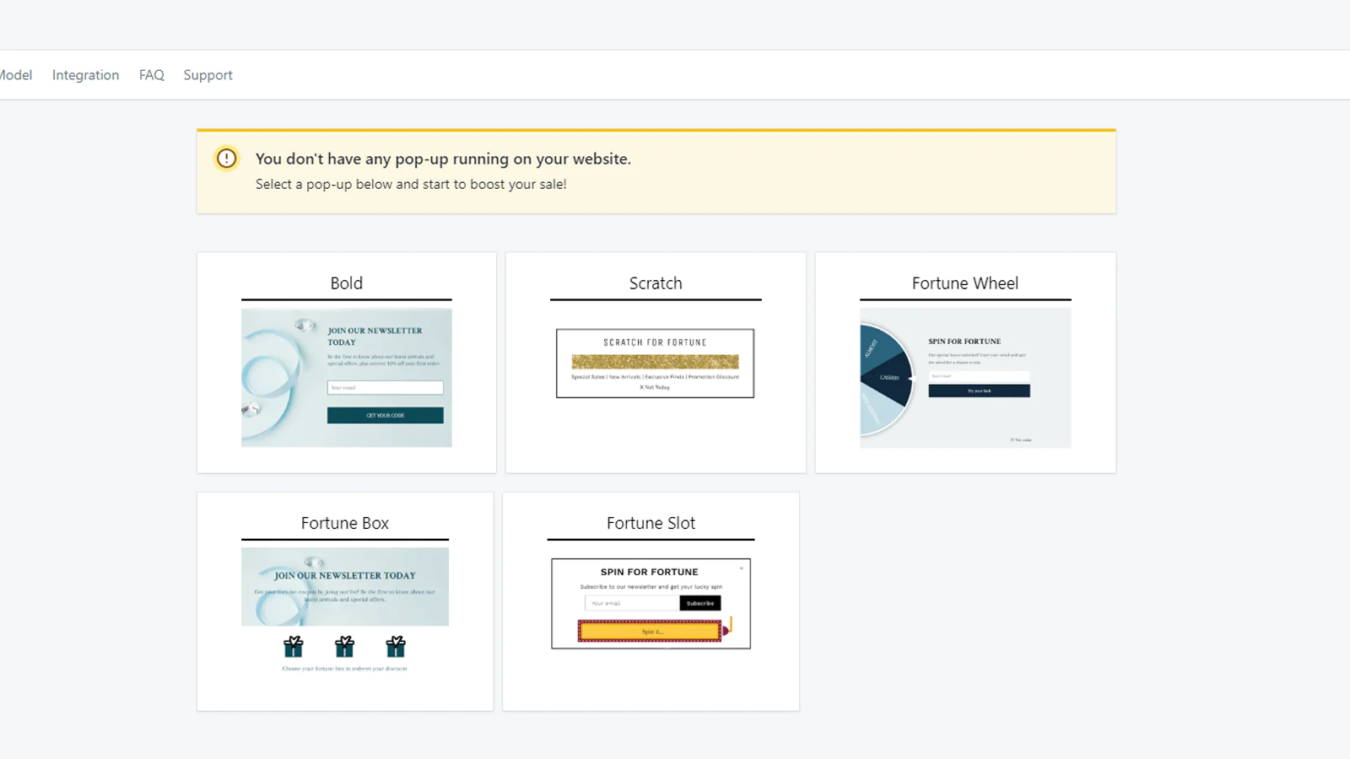Viewport: 1350px width, 759px height.
Task: Open the FAQ page
Action: (151, 74)
